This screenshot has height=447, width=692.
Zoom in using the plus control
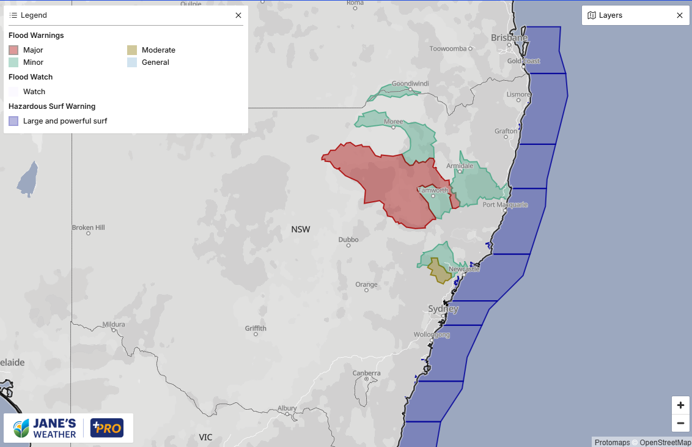click(x=680, y=405)
